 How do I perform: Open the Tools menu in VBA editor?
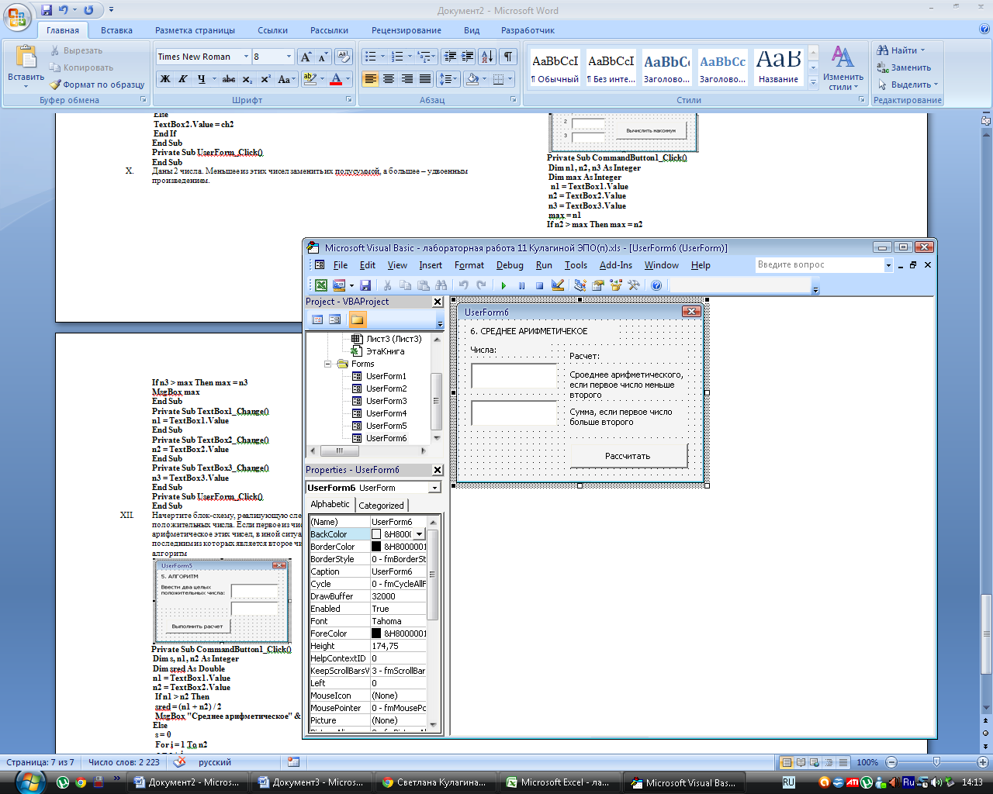pyautogui.click(x=576, y=265)
